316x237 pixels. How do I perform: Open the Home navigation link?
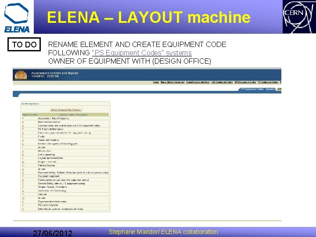[x=156, y=82]
